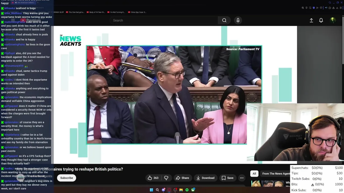
Task: Click the YouTube Search input field
Action: pyautogui.click(x=164, y=20)
